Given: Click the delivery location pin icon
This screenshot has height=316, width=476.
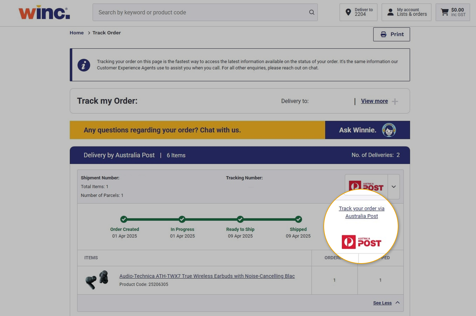Looking at the screenshot, I should [348, 12].
